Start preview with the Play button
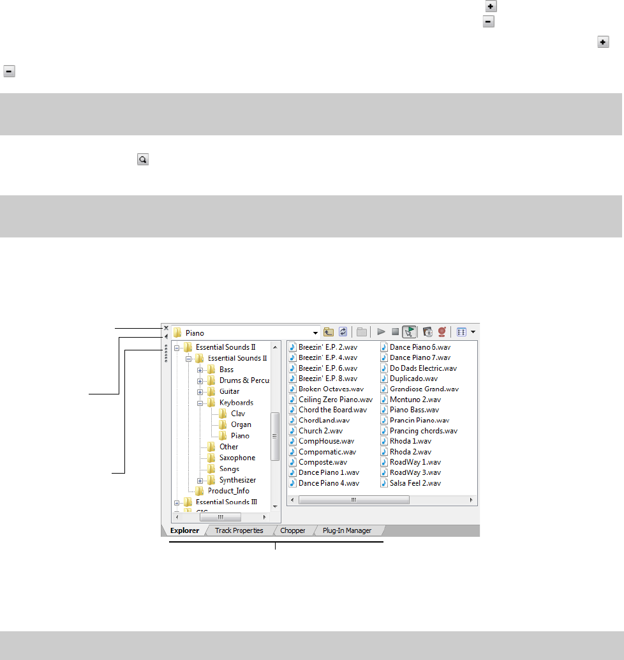 click(381, 332)
